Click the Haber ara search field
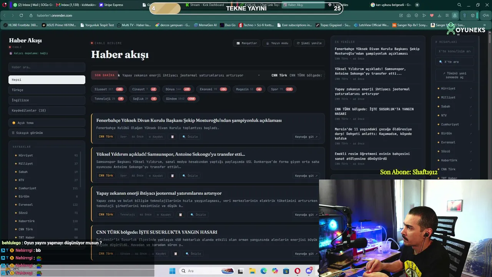Image resolution: width=492 pixels, height=277 pixels. (47, 67)
